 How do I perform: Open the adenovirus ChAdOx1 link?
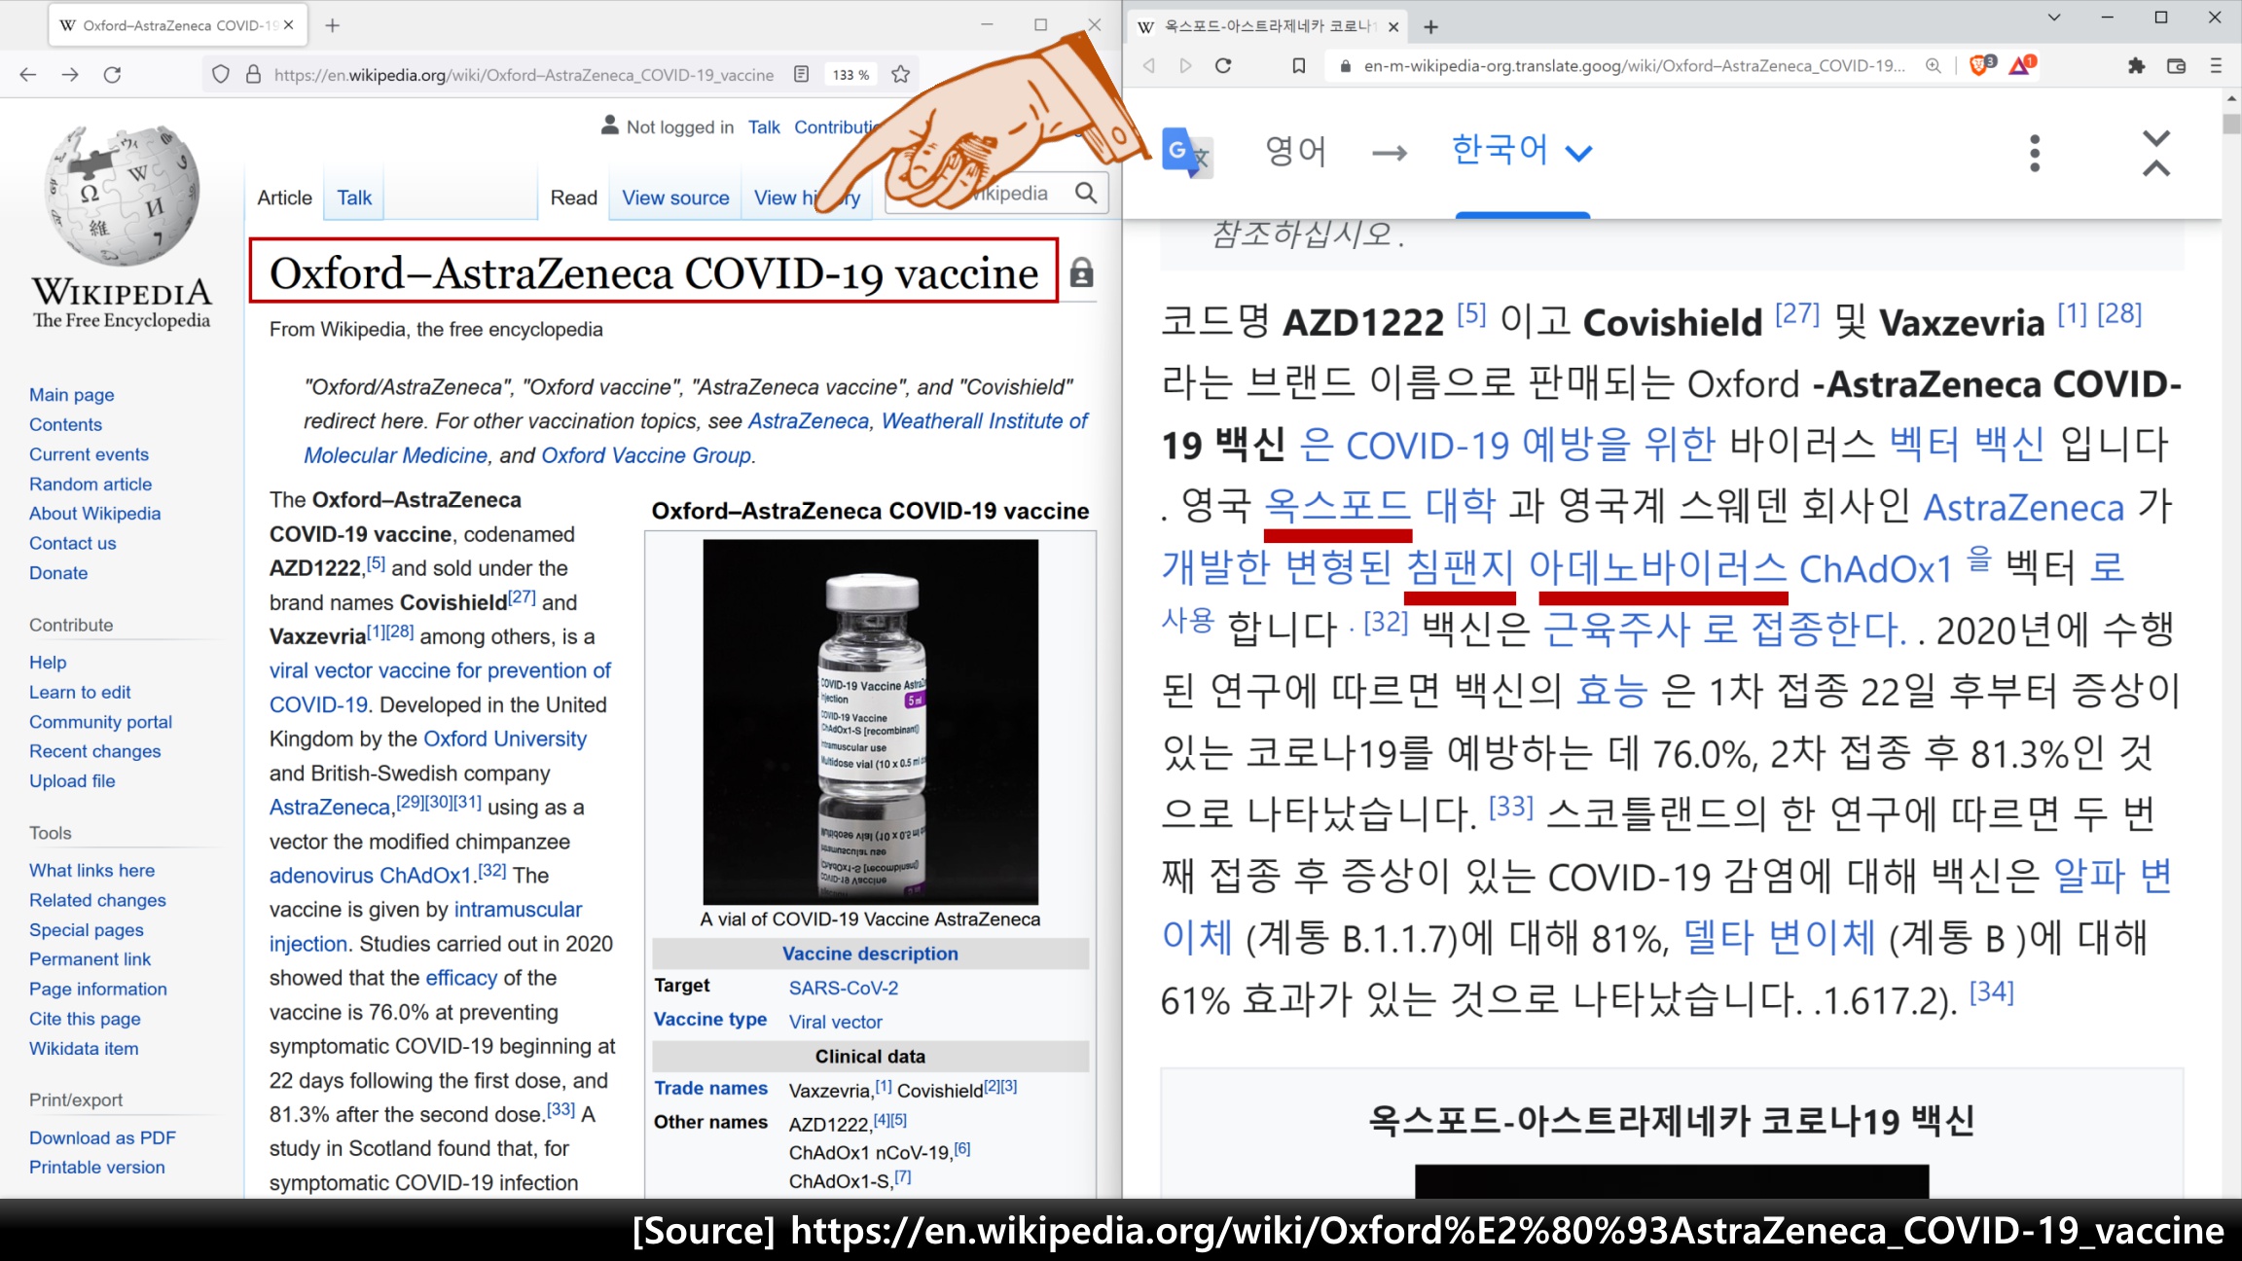pyautogui.click(x=371, y=875)
